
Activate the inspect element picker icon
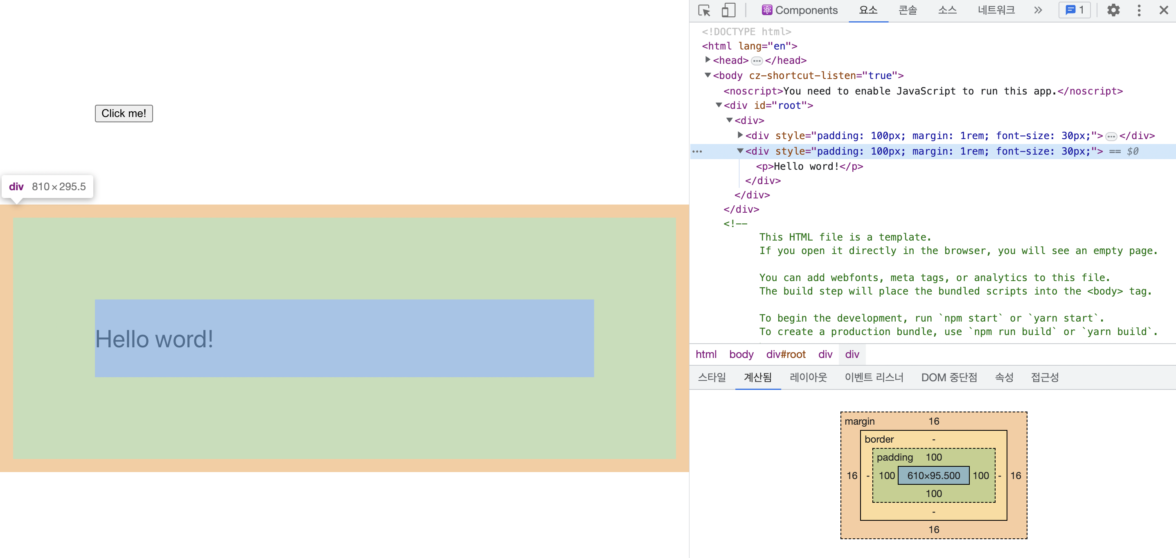click(x=704, y=10)
